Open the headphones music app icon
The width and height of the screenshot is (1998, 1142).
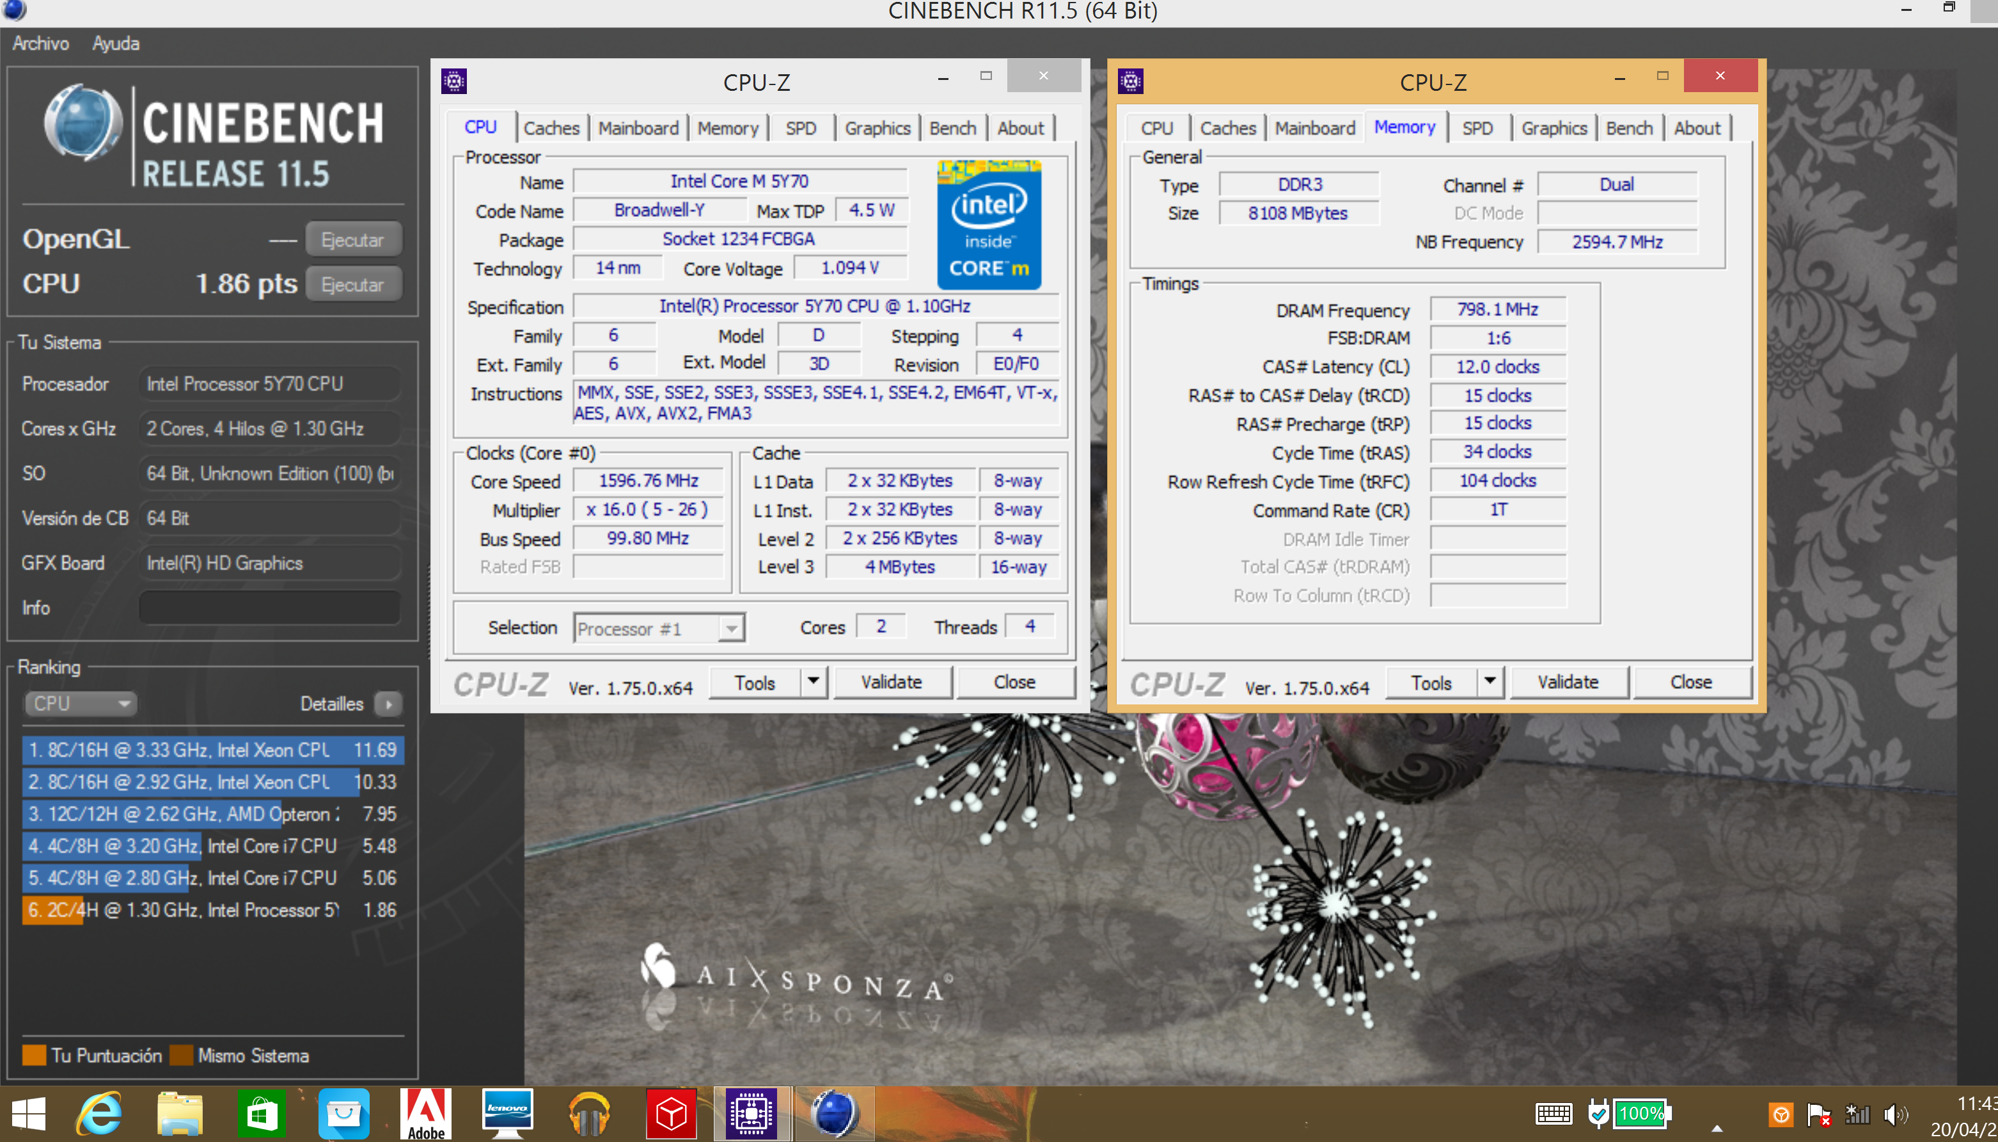(x=588, y=1114)
